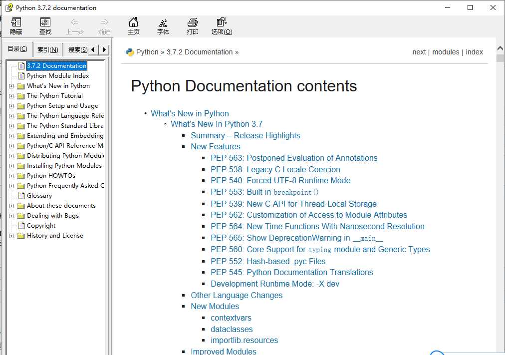Expand Extending and Embedding node
Image resolution: width=505 pixels, height=355 pixels.
coord(11,136)
